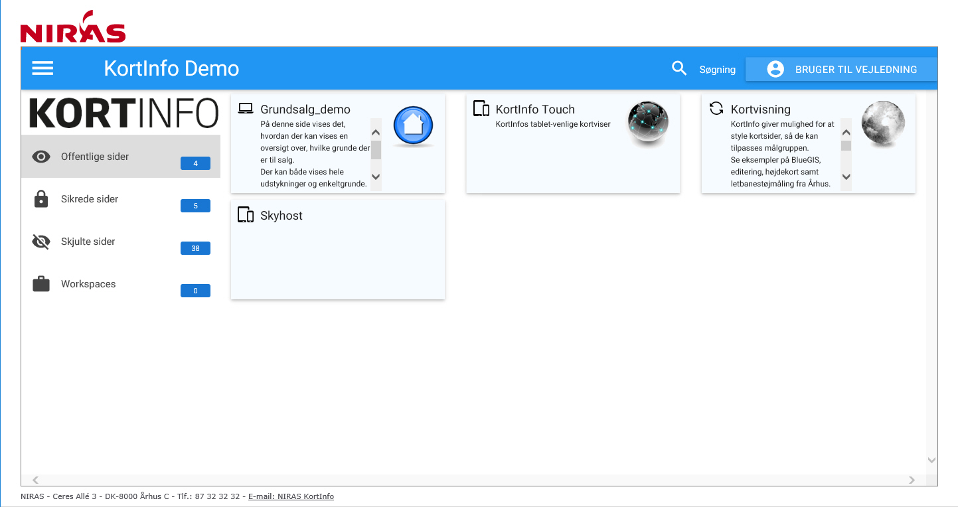Viewport: 958px width, 507px height.
Task: Click the blue house thumbnail of Grundsalg_demo
Action: tap(413, 126)
